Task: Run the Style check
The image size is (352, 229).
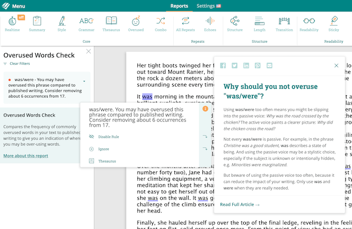Action: click(x=62, y=24)
